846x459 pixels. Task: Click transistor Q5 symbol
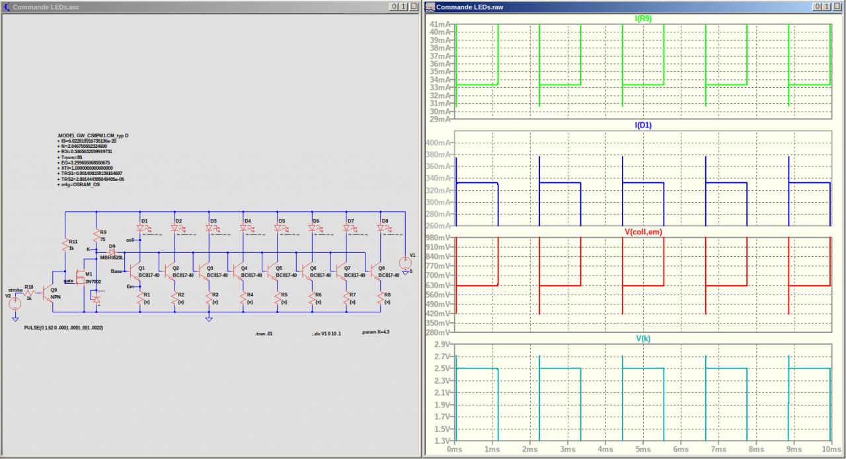[x=274, y=270]
